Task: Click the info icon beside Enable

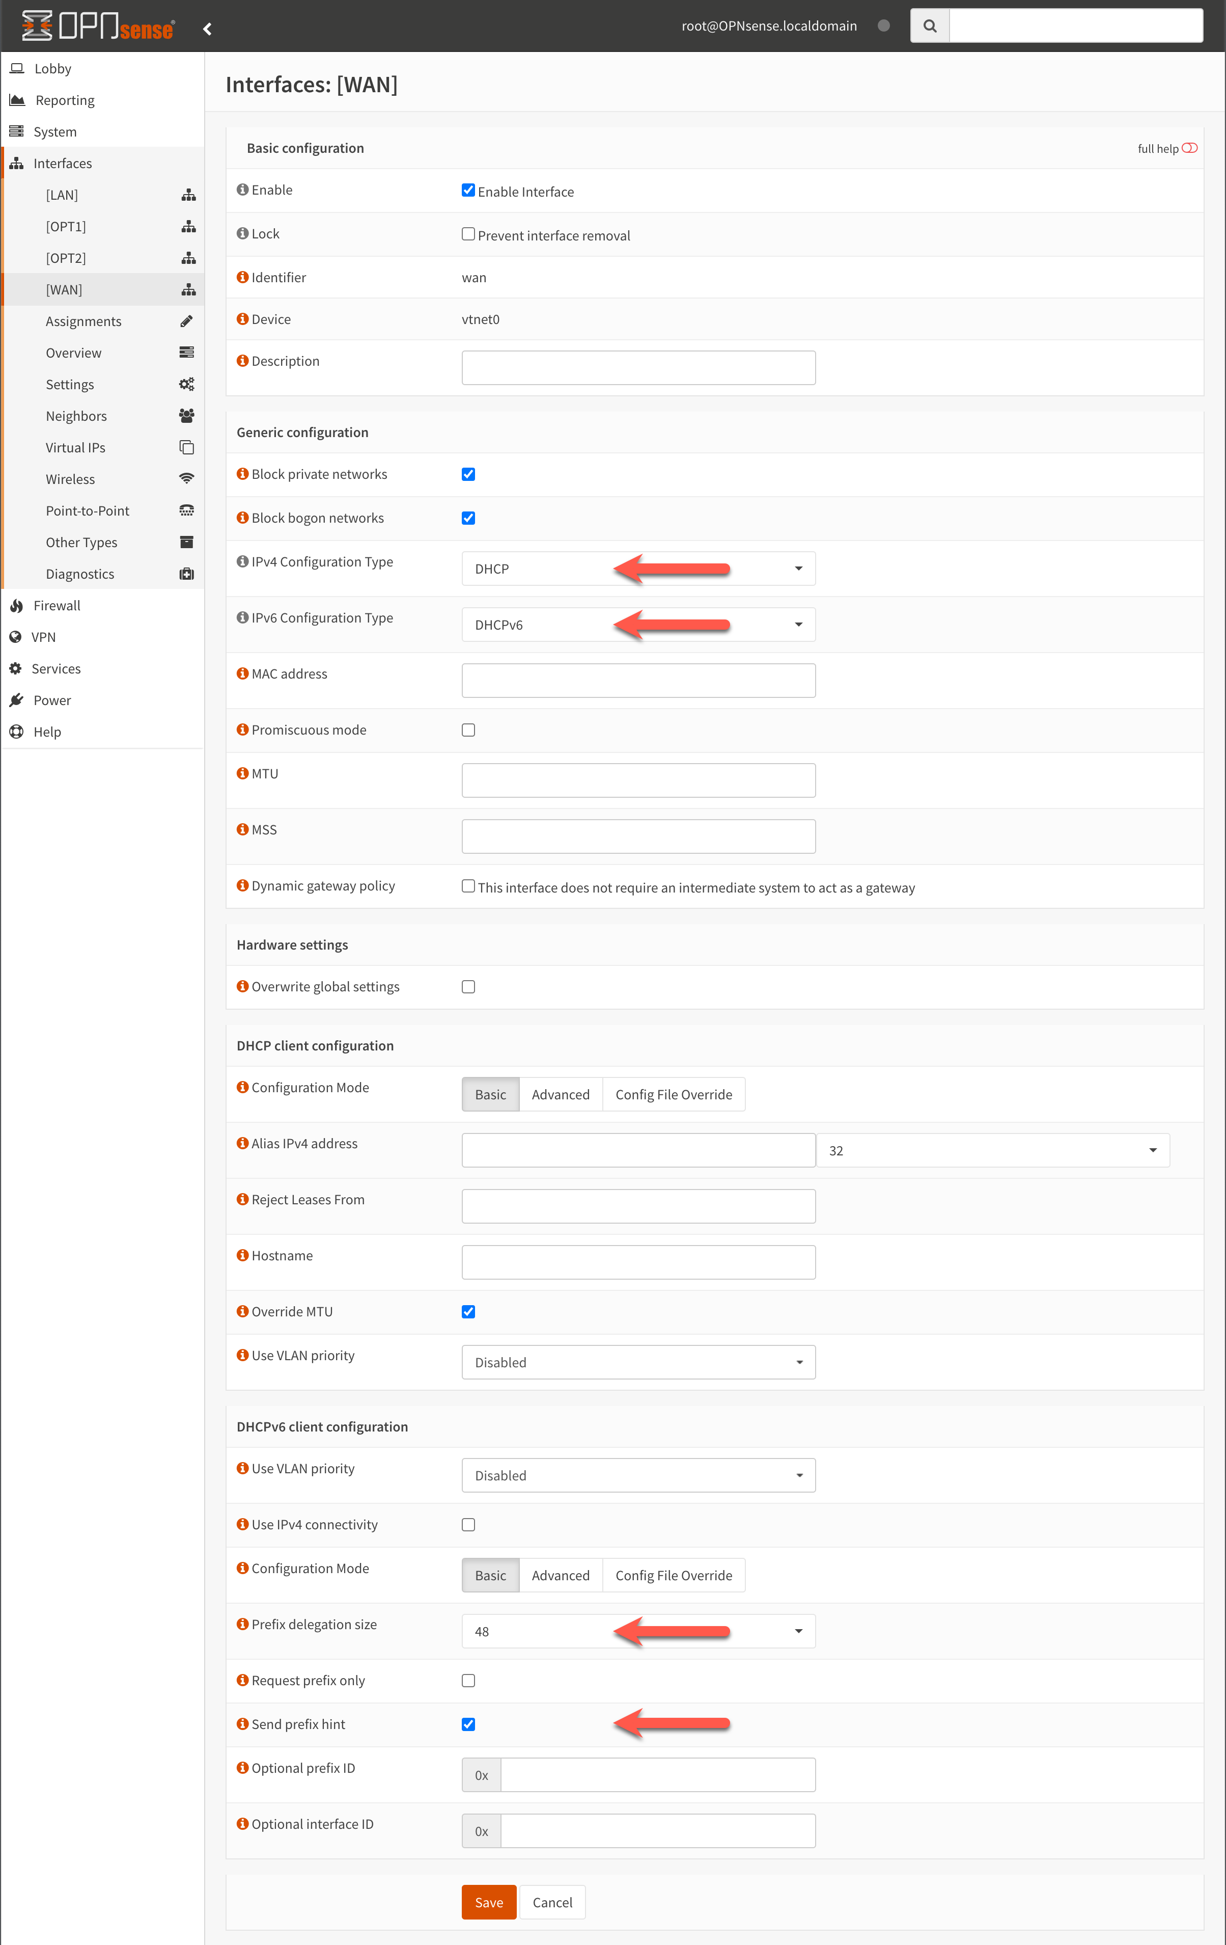Action: 242,189
